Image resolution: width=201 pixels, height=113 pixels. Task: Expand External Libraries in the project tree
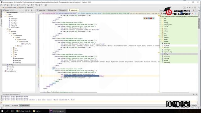coord(3,71)
